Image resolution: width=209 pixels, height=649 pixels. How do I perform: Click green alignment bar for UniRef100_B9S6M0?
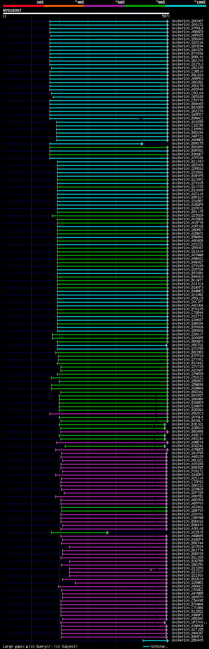click(x=109, y=147)
